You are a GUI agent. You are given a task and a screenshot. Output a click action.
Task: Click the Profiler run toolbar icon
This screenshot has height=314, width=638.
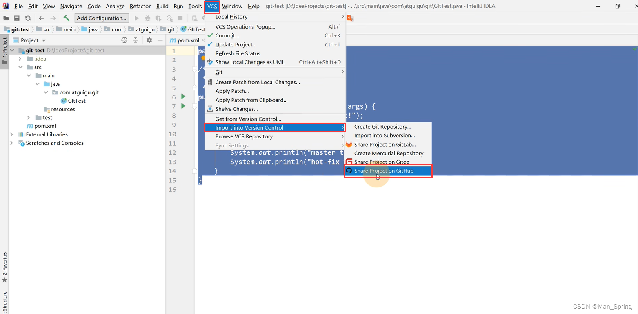pos(169,18)
